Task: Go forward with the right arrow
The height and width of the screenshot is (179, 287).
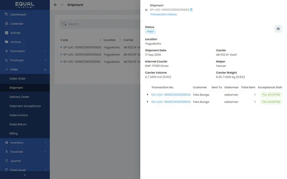Action: pyautogui.click(x=62, y=5)
